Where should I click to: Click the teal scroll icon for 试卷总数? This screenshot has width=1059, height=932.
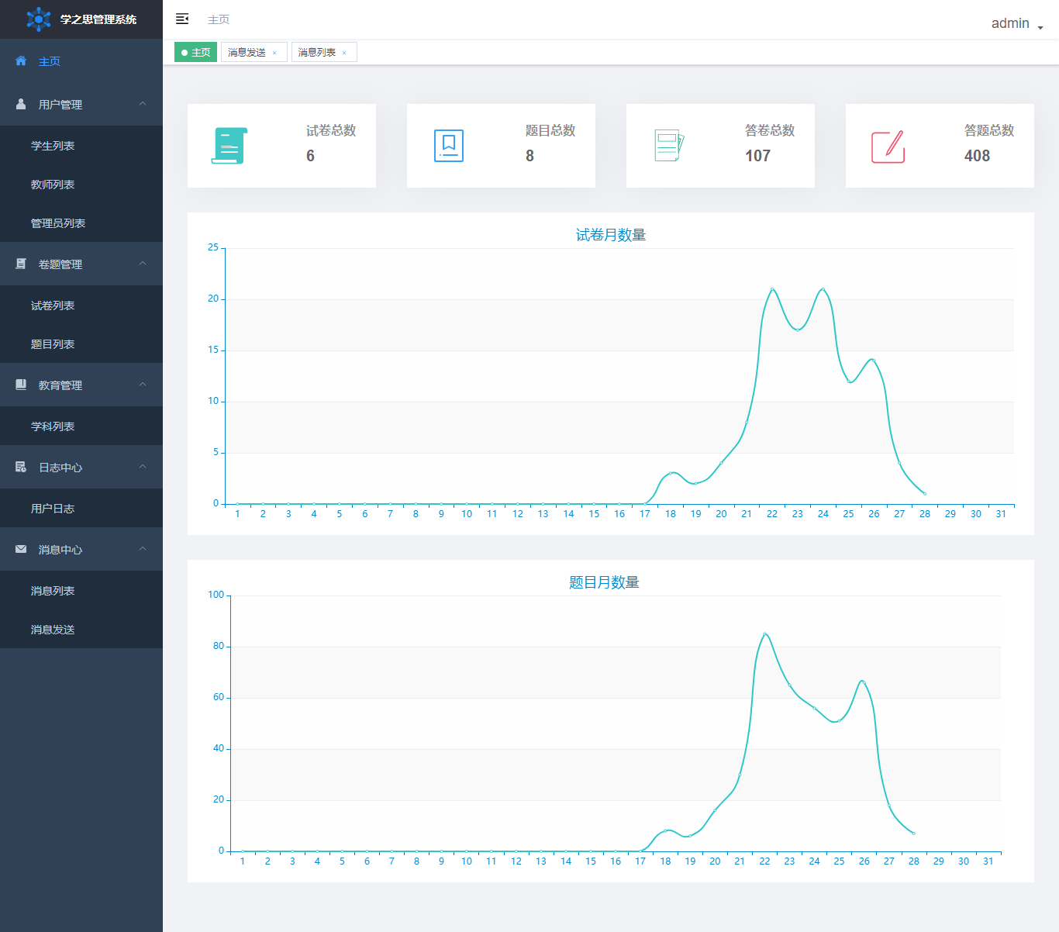pos(229,146)
